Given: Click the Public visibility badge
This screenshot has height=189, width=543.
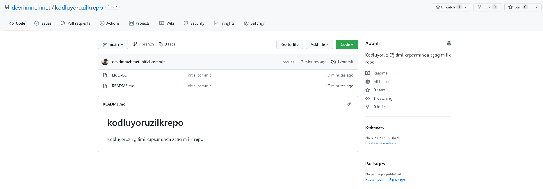Looking at the screenshot, I should [x=112, y=7].
